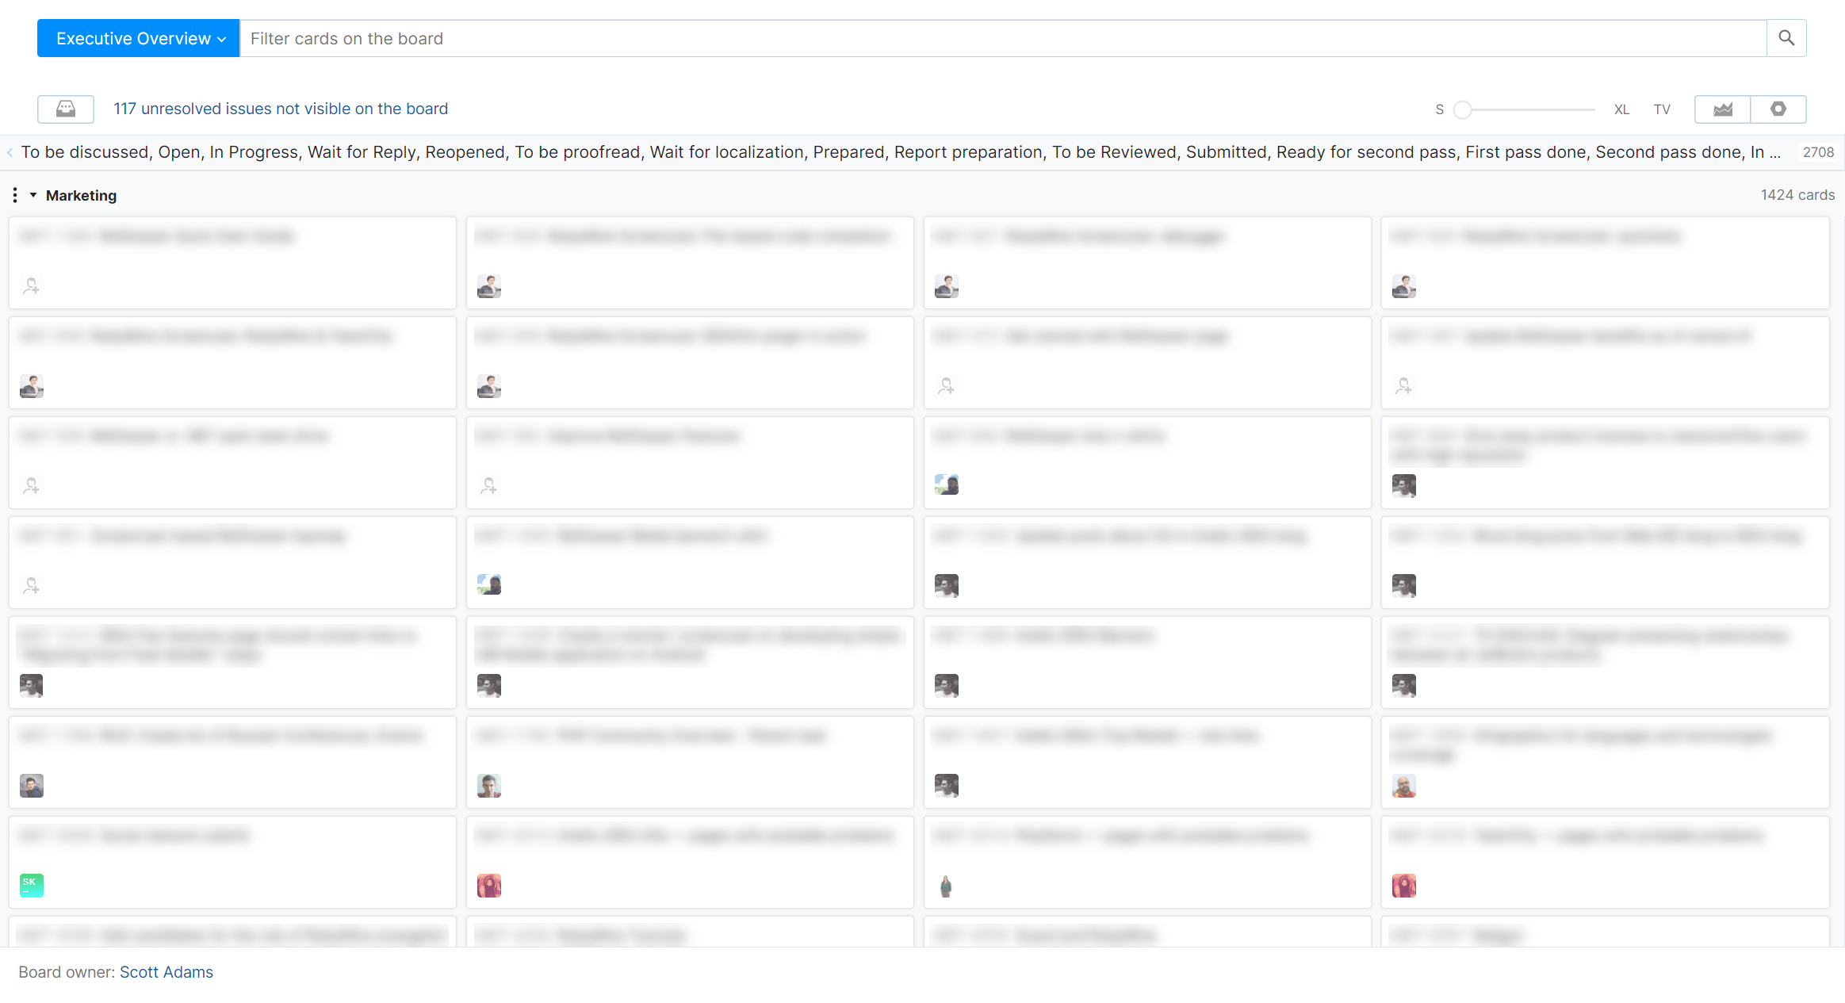Open board settings hexagon icon
This screenshot has height=1003, width=1845.
click(x=1778, y=109)
